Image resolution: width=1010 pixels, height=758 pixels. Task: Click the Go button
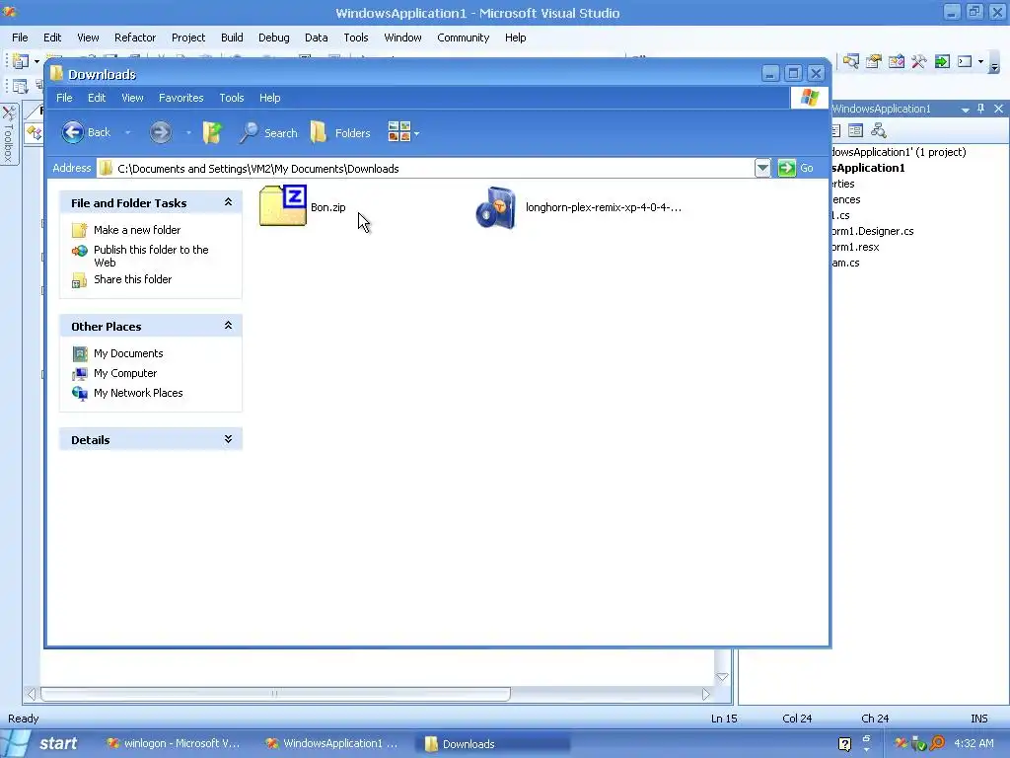point(796,168)
